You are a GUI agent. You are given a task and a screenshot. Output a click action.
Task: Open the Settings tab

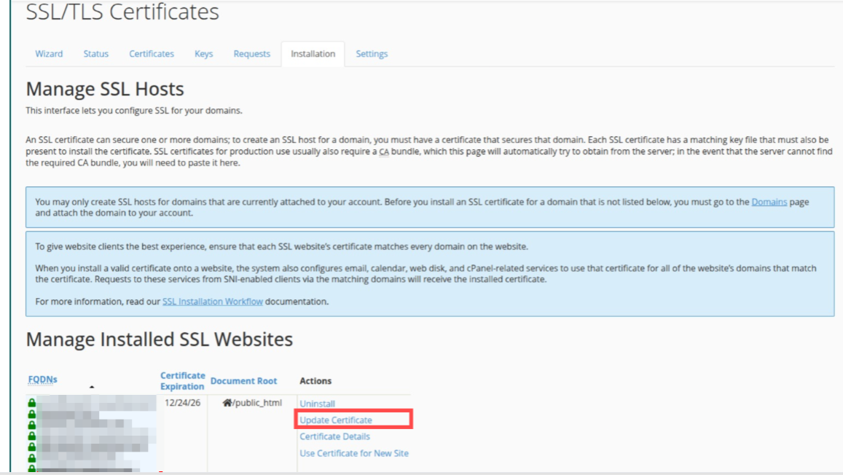click(372, 54)
